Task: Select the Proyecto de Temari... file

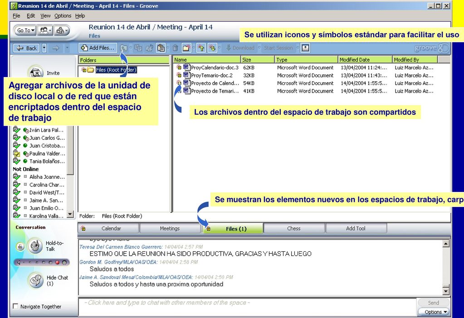Action: tap(215, 91)
